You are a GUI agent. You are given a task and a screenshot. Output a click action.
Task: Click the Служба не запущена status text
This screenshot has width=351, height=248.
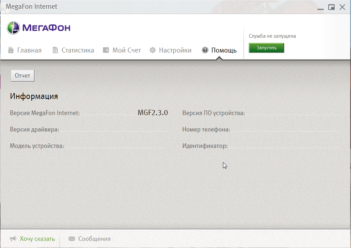tap(272, 36)
